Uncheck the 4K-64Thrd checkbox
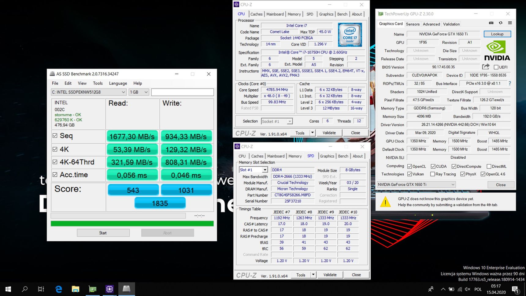Screen dimensions: 526x296 coord(55,162)
